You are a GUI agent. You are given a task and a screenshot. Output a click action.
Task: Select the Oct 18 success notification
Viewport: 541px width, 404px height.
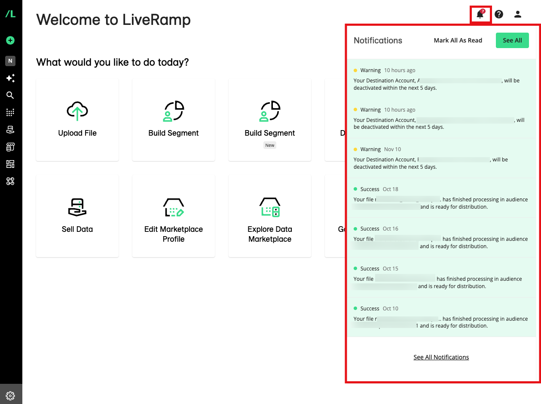point(441,198)
